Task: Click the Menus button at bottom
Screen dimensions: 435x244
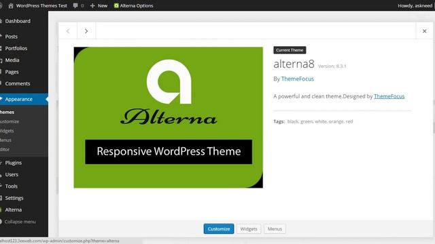Action: tap(275, 229)
